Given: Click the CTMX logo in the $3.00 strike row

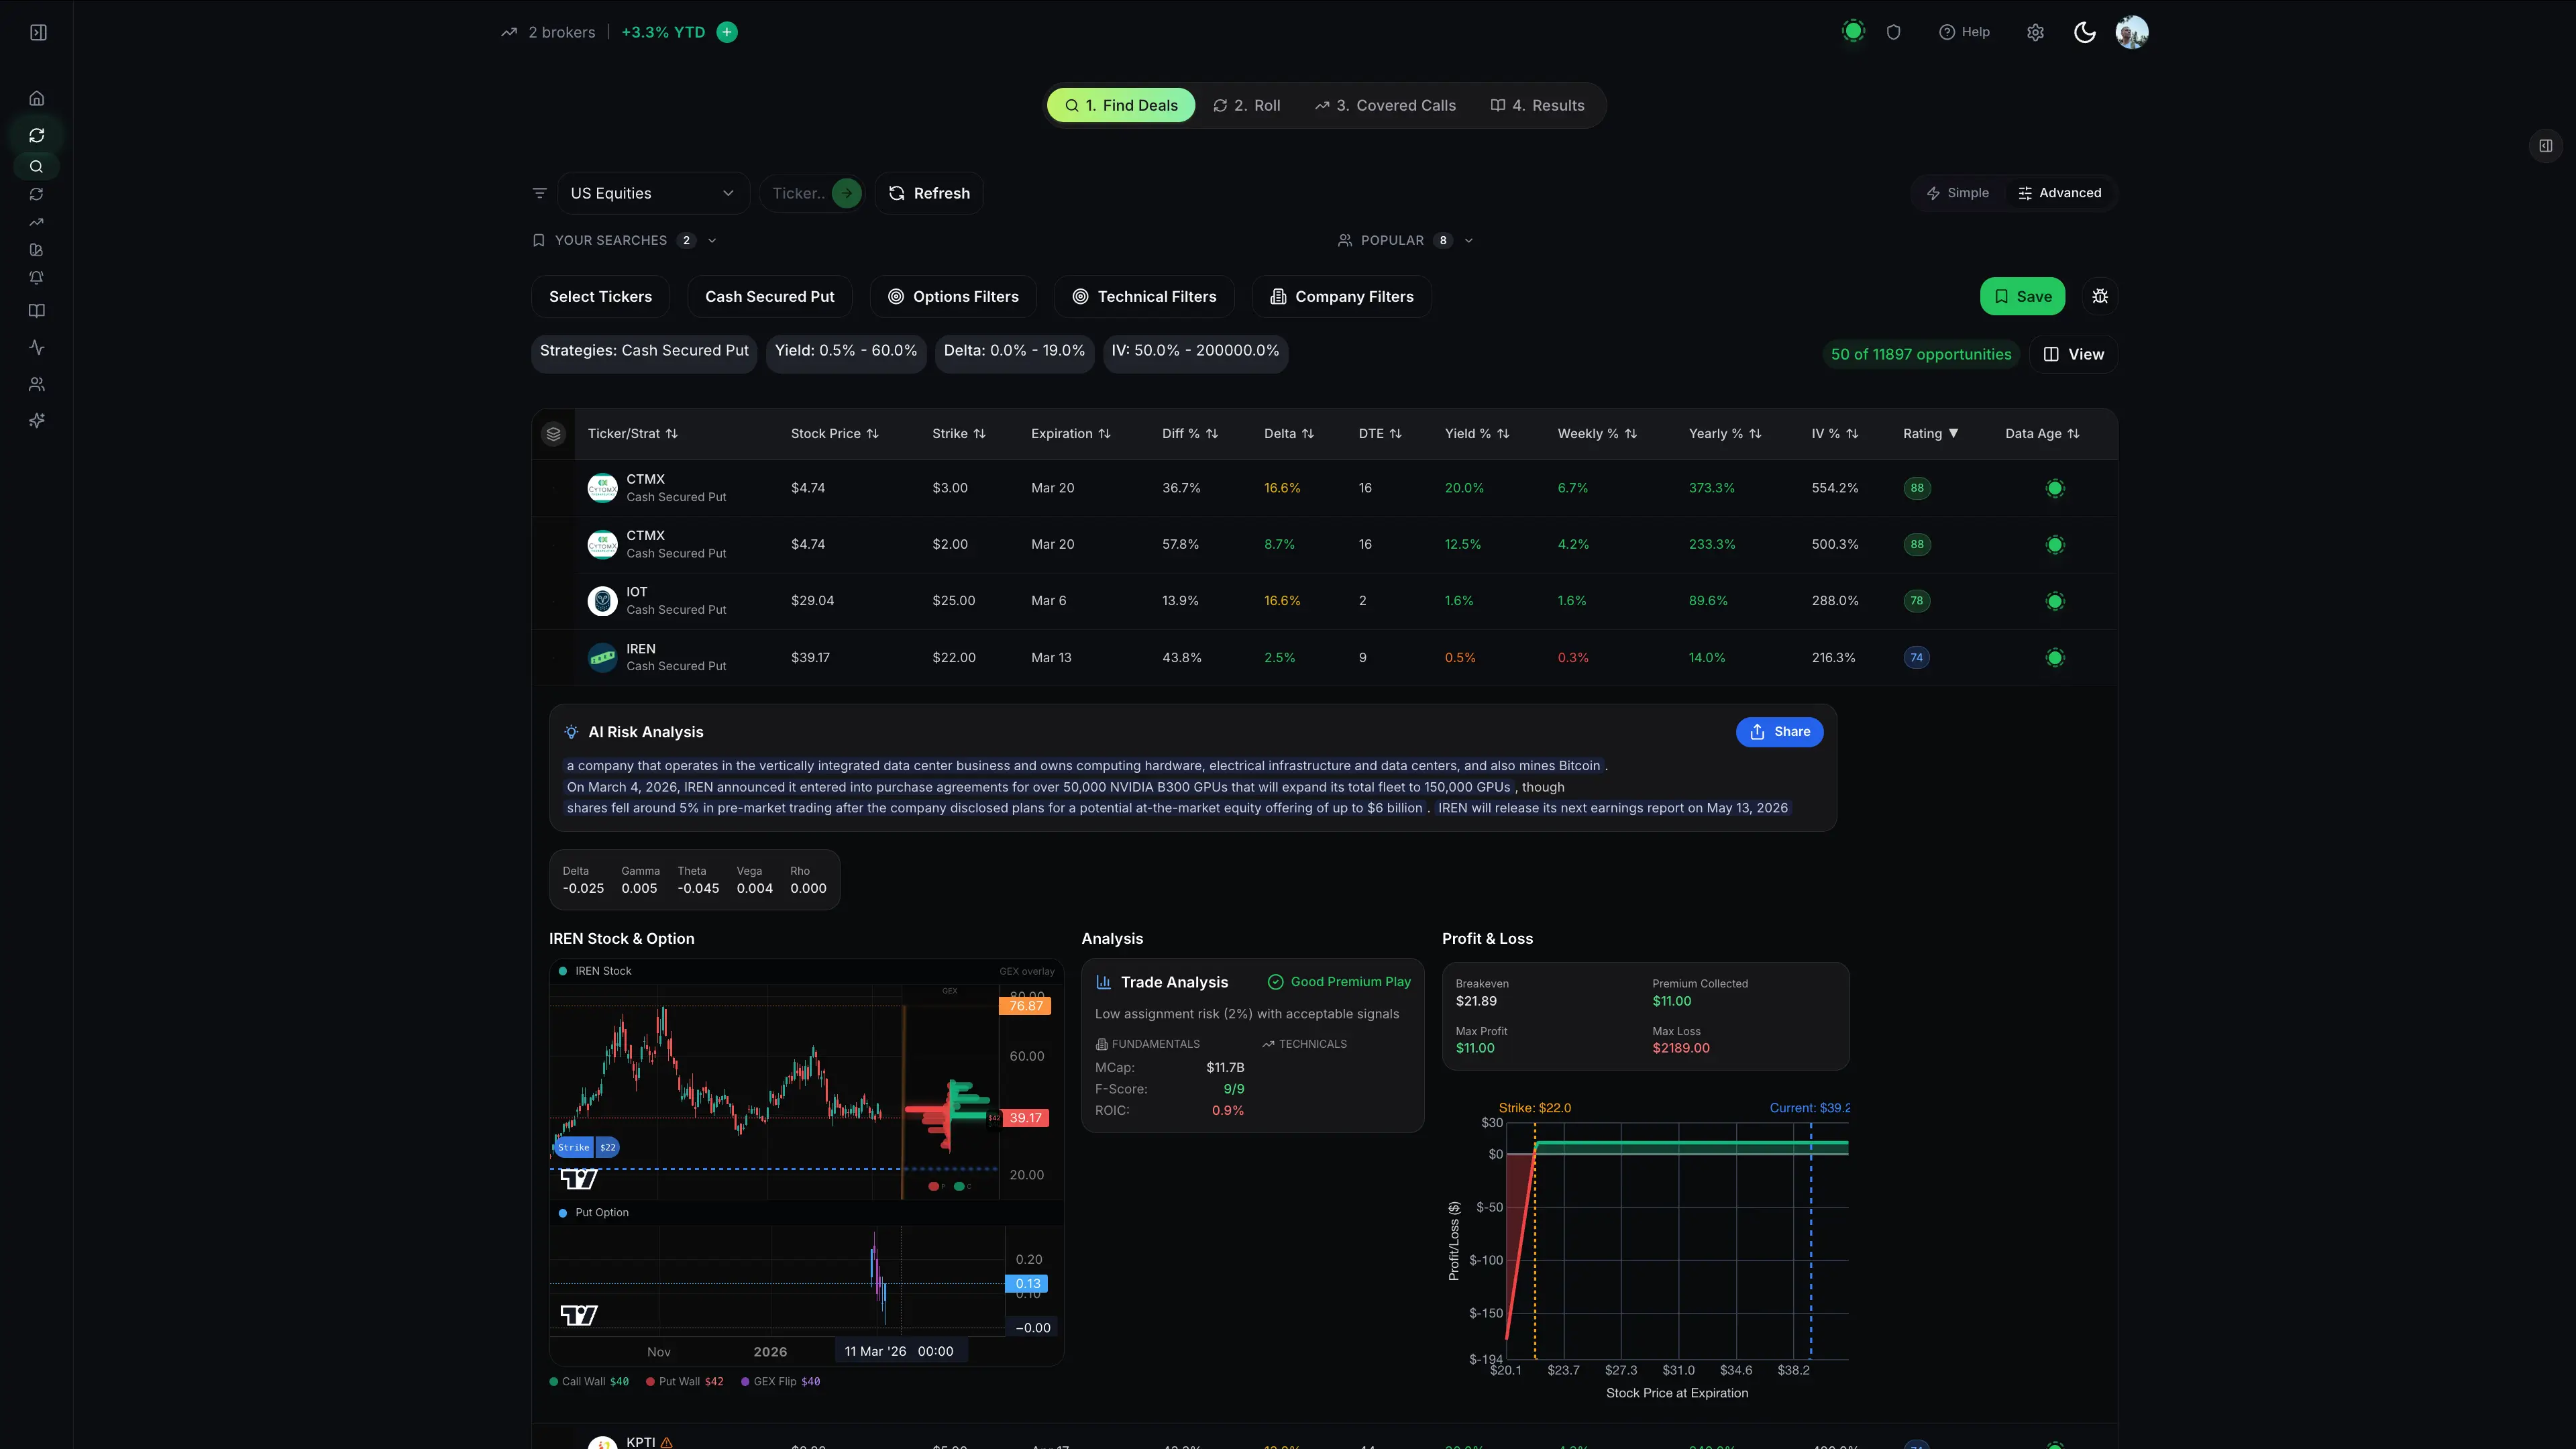Looking at the screenshot, I should 602,488.
